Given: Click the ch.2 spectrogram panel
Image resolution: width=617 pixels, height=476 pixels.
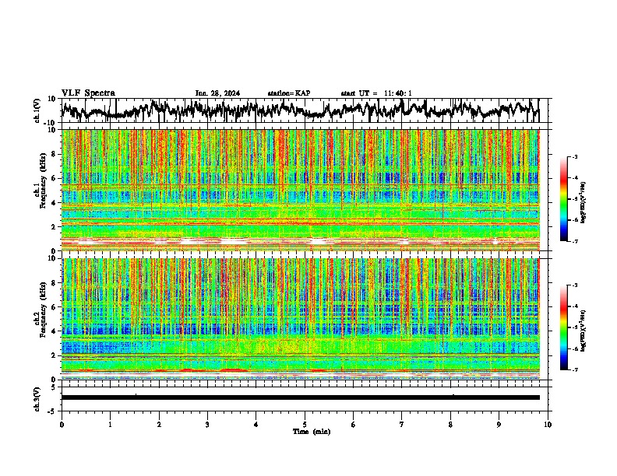Looking at the screenshot, I should click(301, 319).
